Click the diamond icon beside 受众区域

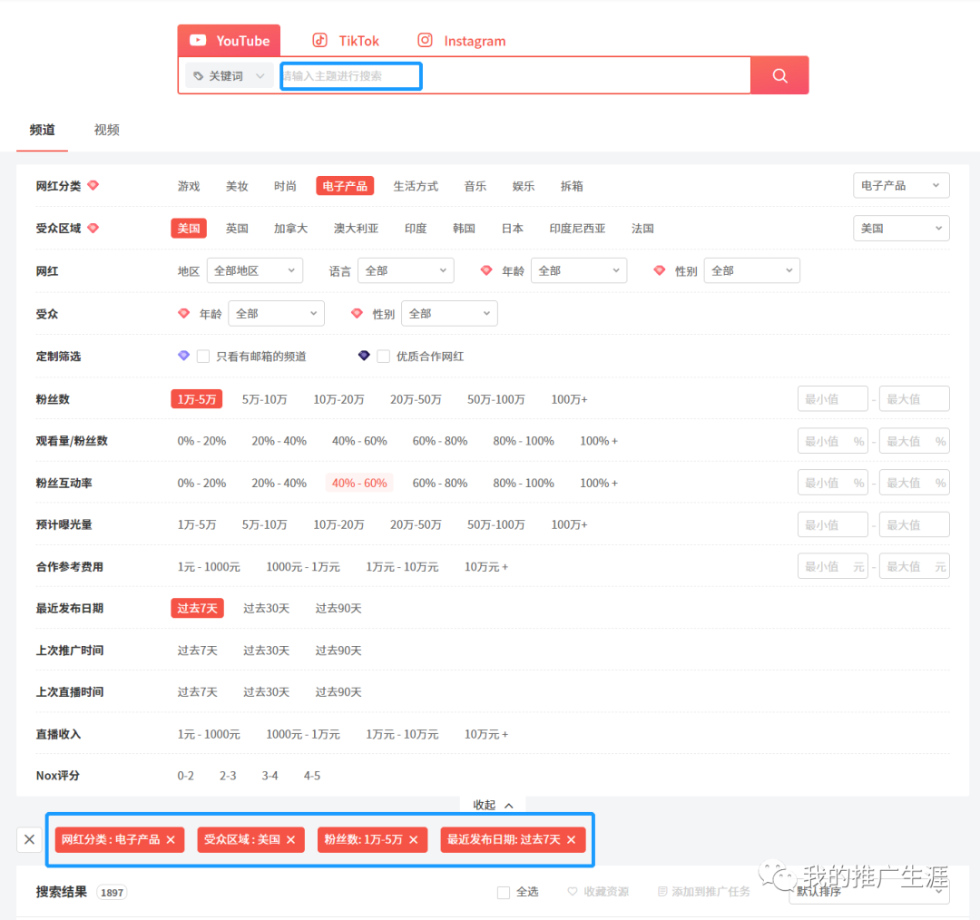click(x=93, y=228)
